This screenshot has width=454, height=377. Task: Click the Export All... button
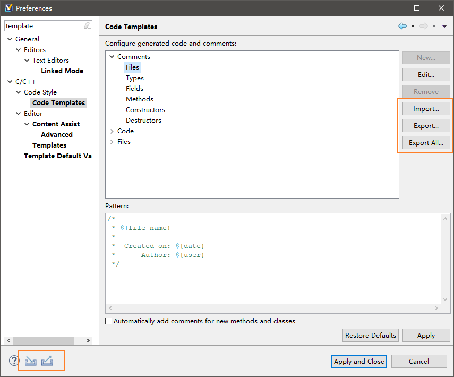pos(426,143)
